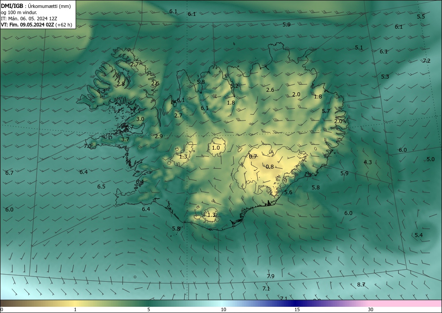Viewport: 442px width, 313px height.
Task: Click the 'og 100 m vindur.' caption line
Action: (x=19, y=12)
